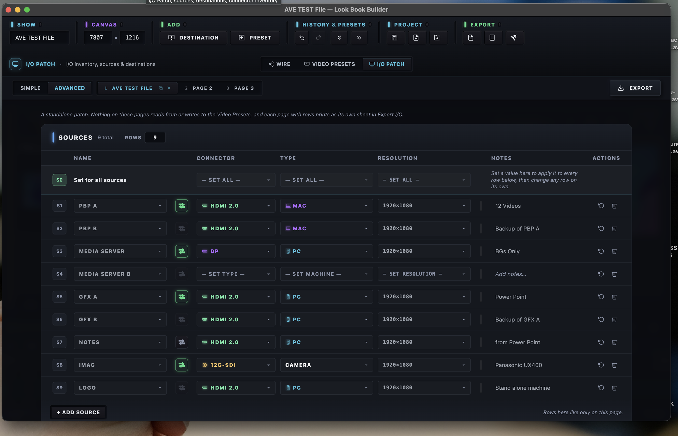The height and width of the screenshot is (436, 678).
Task: Open the connector dropdown for IMAG
Action: [236, 365]
